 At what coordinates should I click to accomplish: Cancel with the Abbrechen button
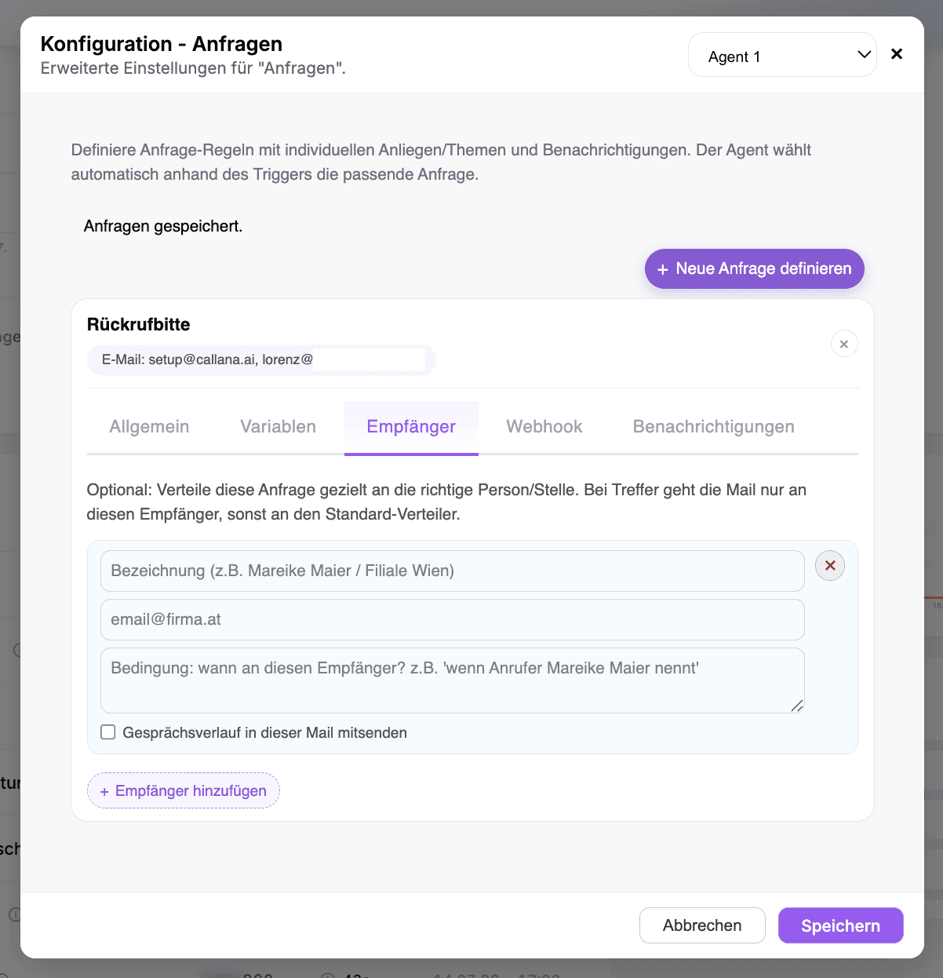click(702, 925)
